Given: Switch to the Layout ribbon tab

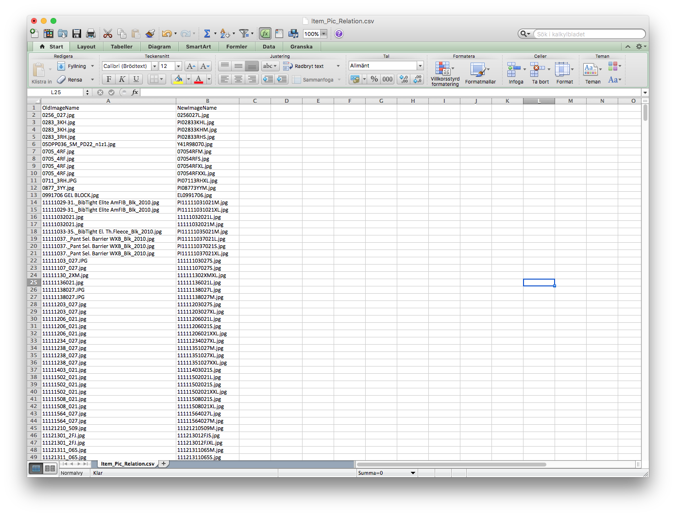Looking at the screenshot, I should [86, 47].
